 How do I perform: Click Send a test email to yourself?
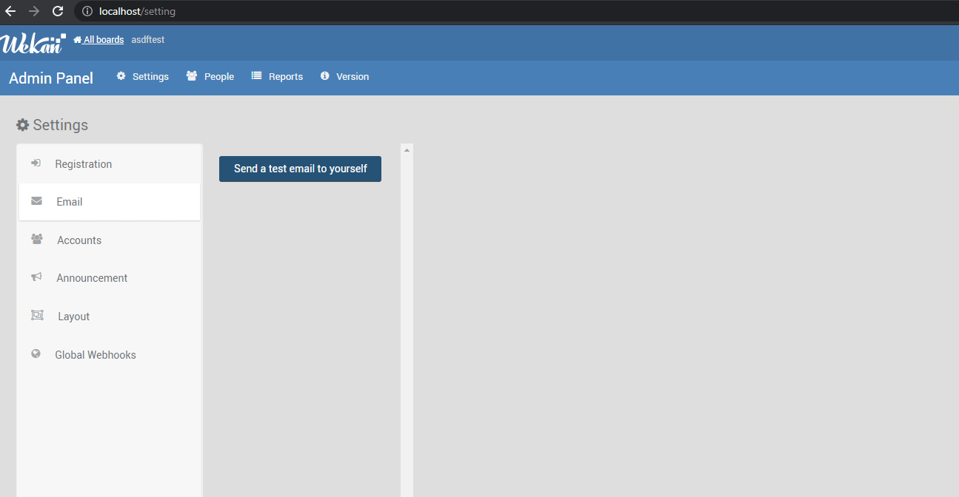pos(300,169)
